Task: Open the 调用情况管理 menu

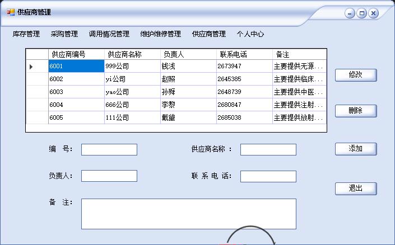Action: [109, 34]
